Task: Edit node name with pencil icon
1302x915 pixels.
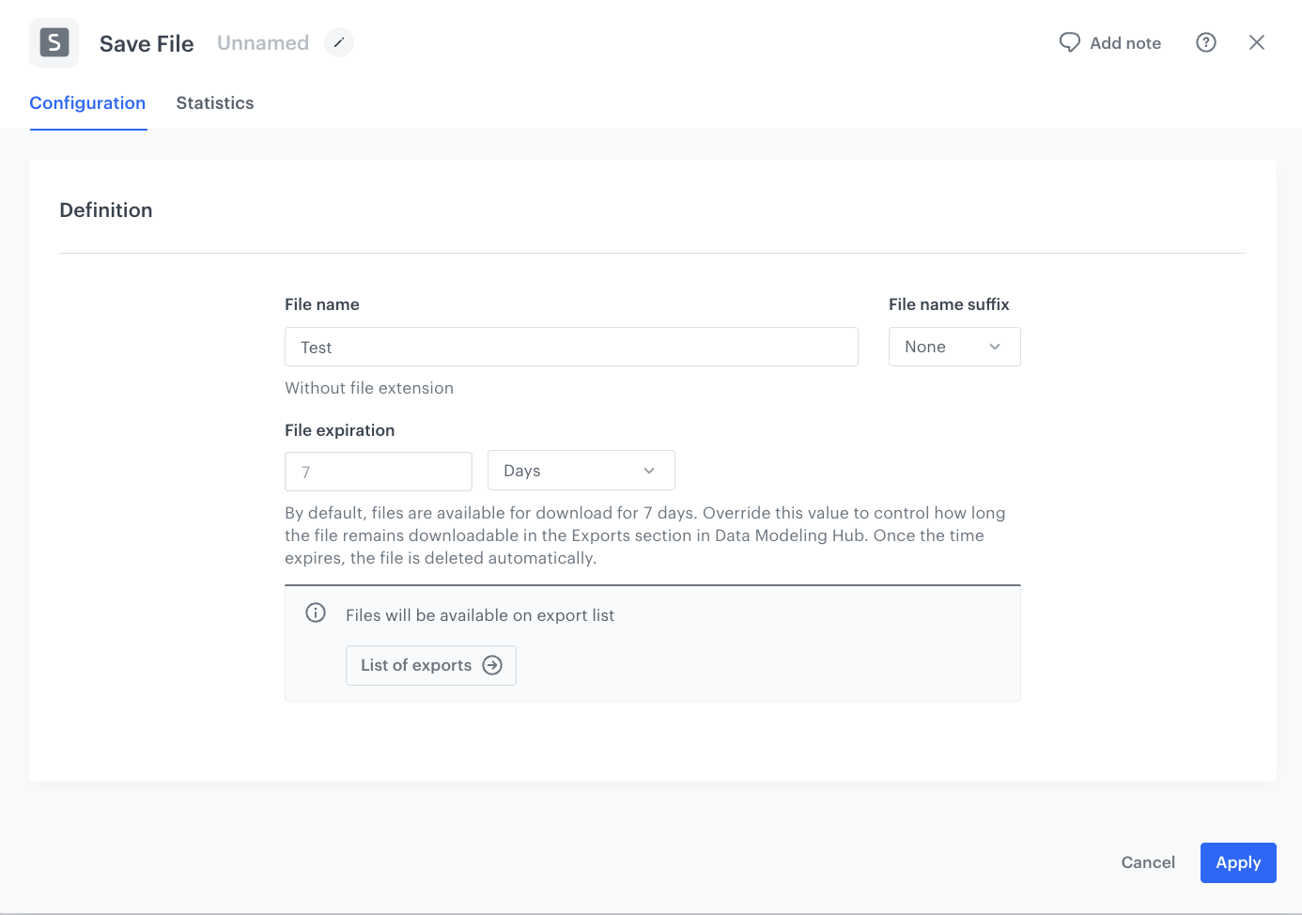Action: (x=339, y=42)
